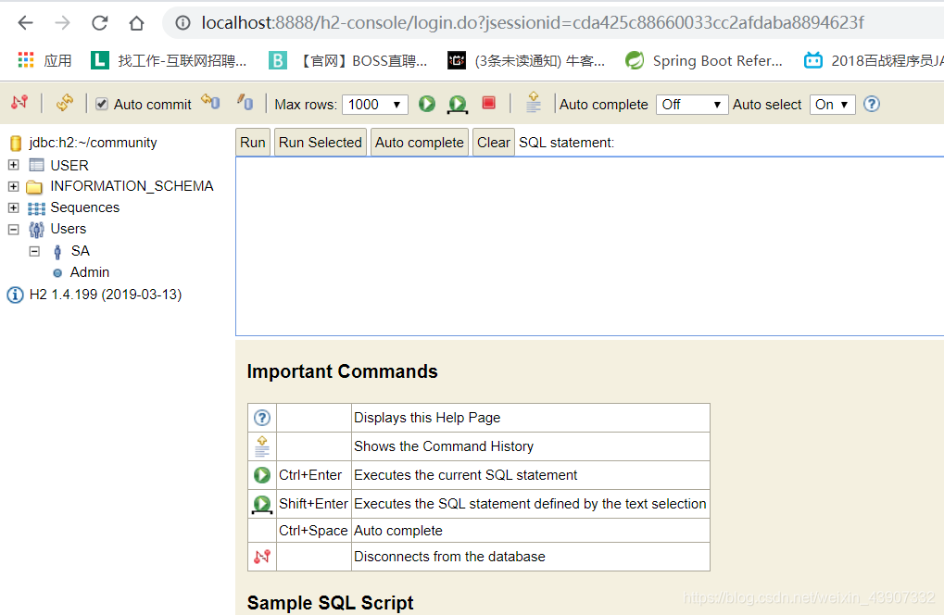The height and width of the screenshot is (615, 944).
Task: Click the Users group icon
Action: 36,230
